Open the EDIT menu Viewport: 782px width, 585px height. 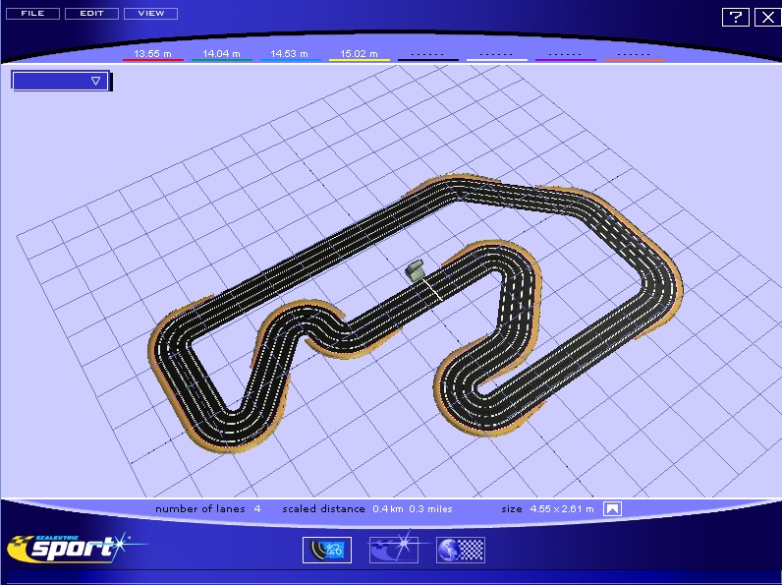(x=91, y=14)
